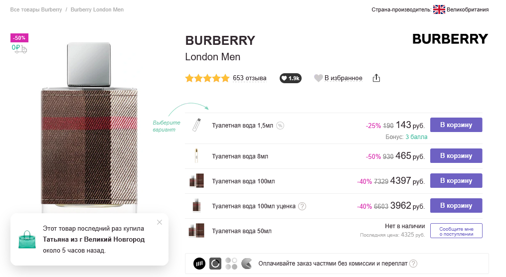The height and width of the screenshot is (277, 506).
Task: Click the green handbag icon in popup
Action: point(27,240)
